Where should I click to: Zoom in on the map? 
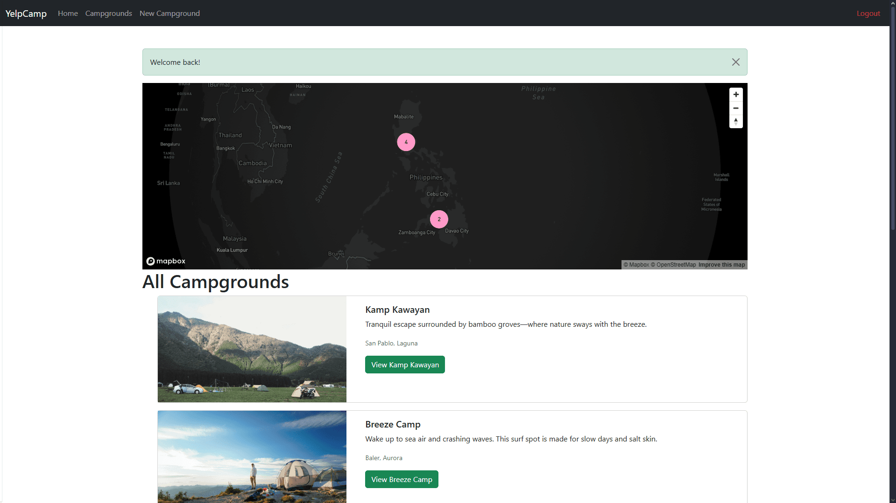pos(736,95)
